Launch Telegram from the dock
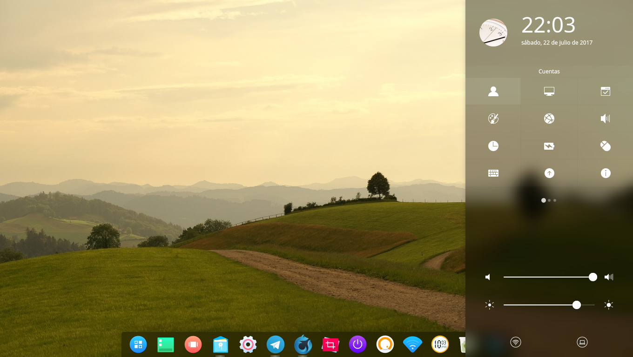This screenshot has height=357, width=633. (x=276, y=344)
